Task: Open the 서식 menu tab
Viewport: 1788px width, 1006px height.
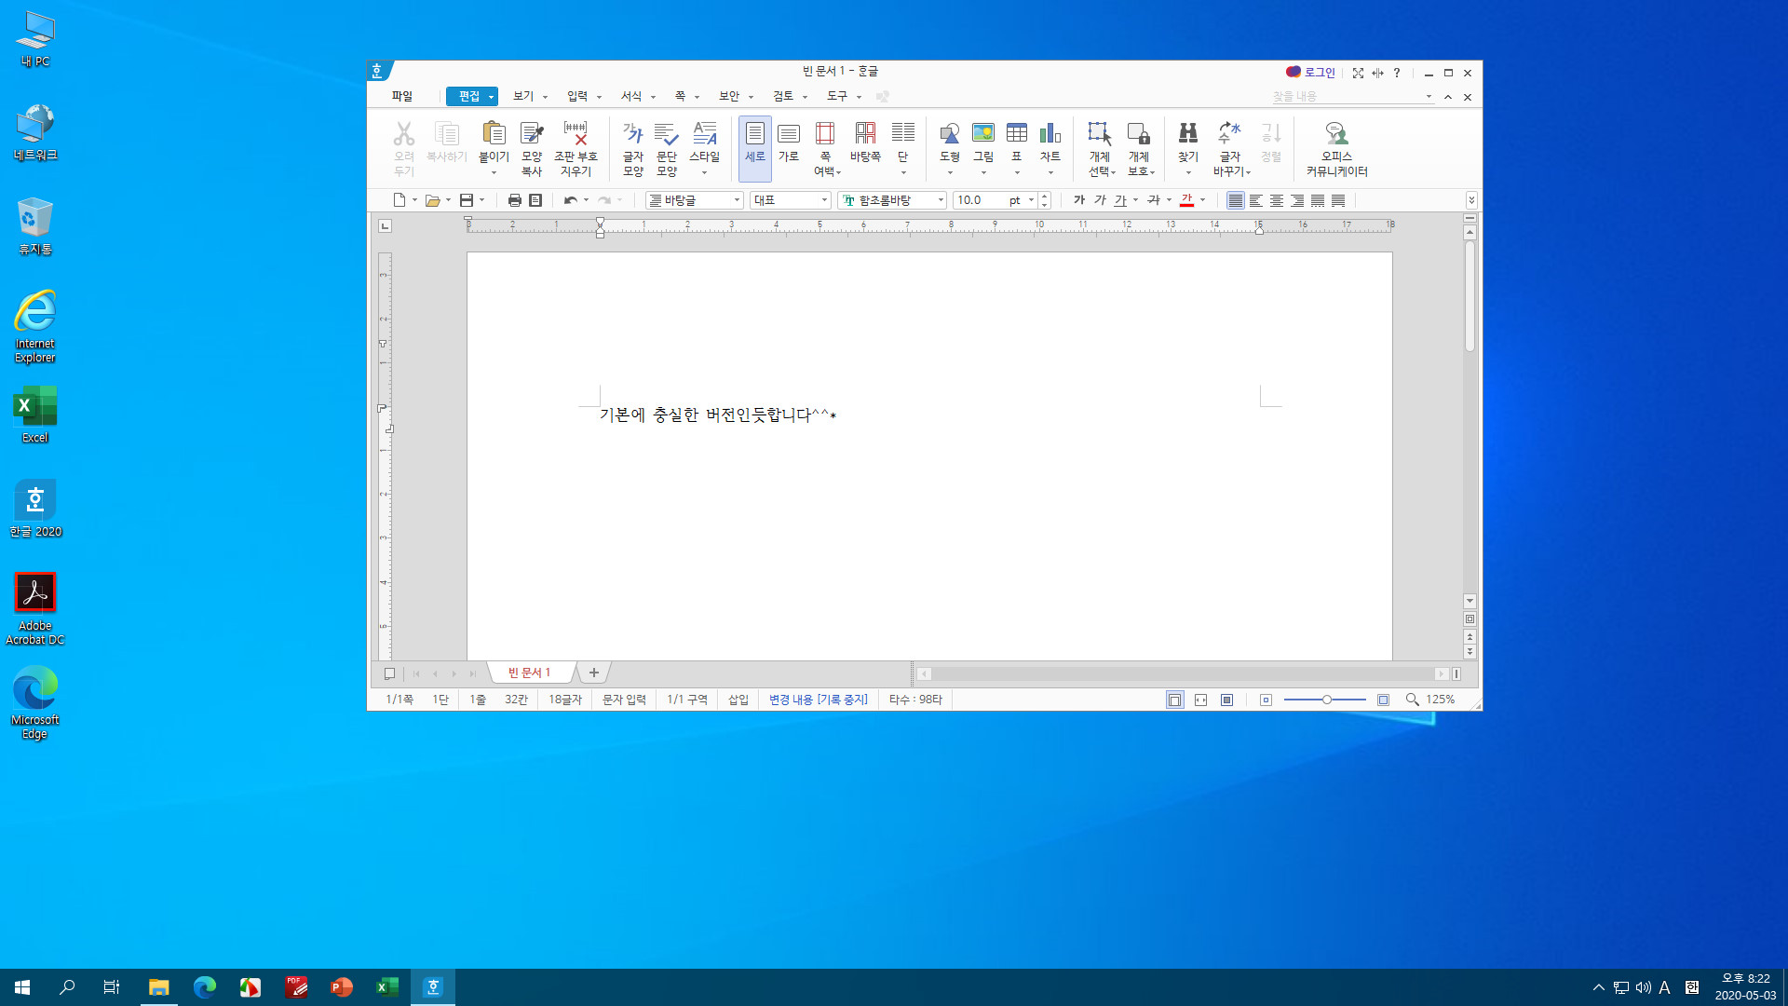Action: point(631,96)
